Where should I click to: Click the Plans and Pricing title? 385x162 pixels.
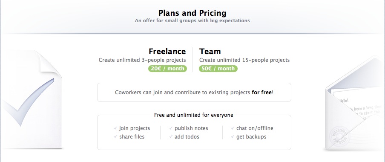click(192, 13)
